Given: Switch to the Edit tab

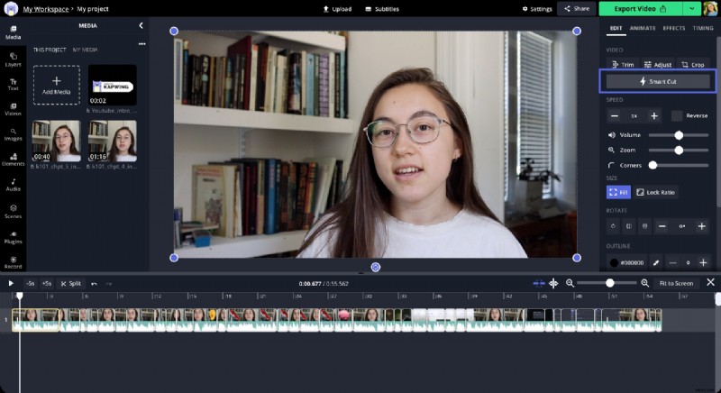Looking at the screenshot, I should point(616,29).
